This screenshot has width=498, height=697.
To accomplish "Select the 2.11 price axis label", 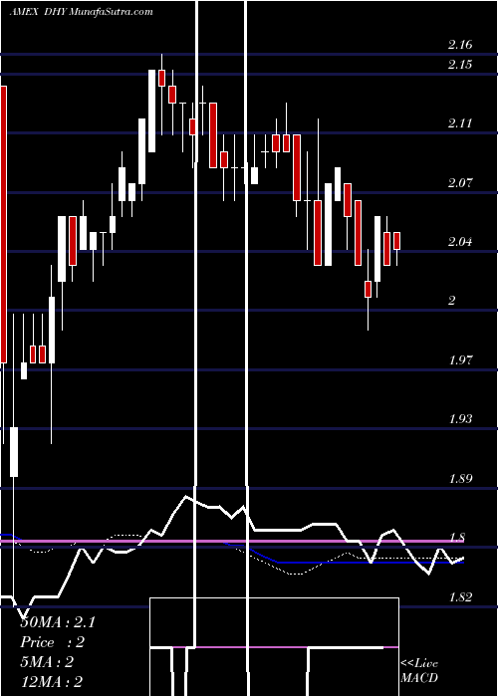I will pyautogui.click(x=460, y=123).
